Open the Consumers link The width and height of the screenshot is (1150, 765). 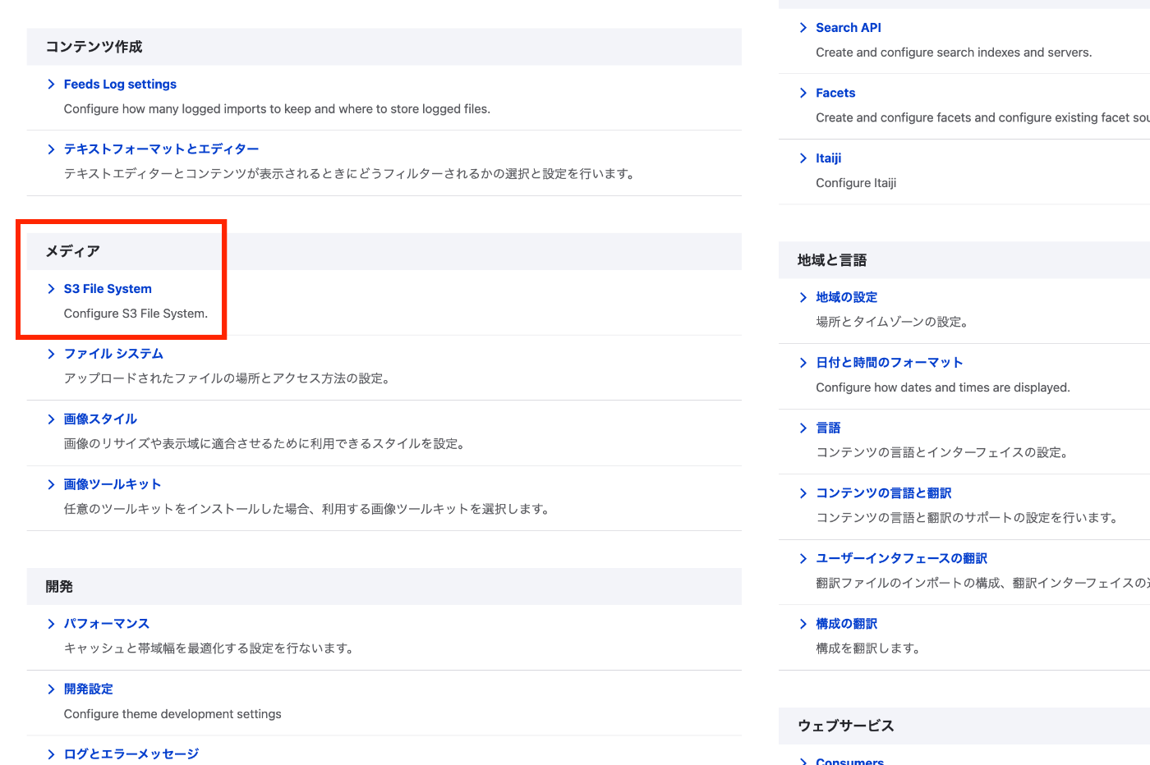(849, 760)
